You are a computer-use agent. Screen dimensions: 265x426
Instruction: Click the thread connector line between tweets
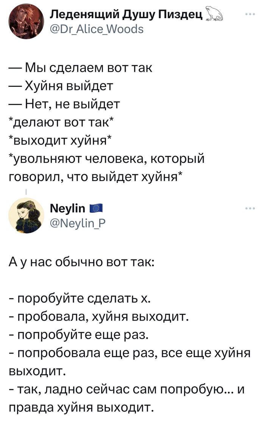coord(26,192)
